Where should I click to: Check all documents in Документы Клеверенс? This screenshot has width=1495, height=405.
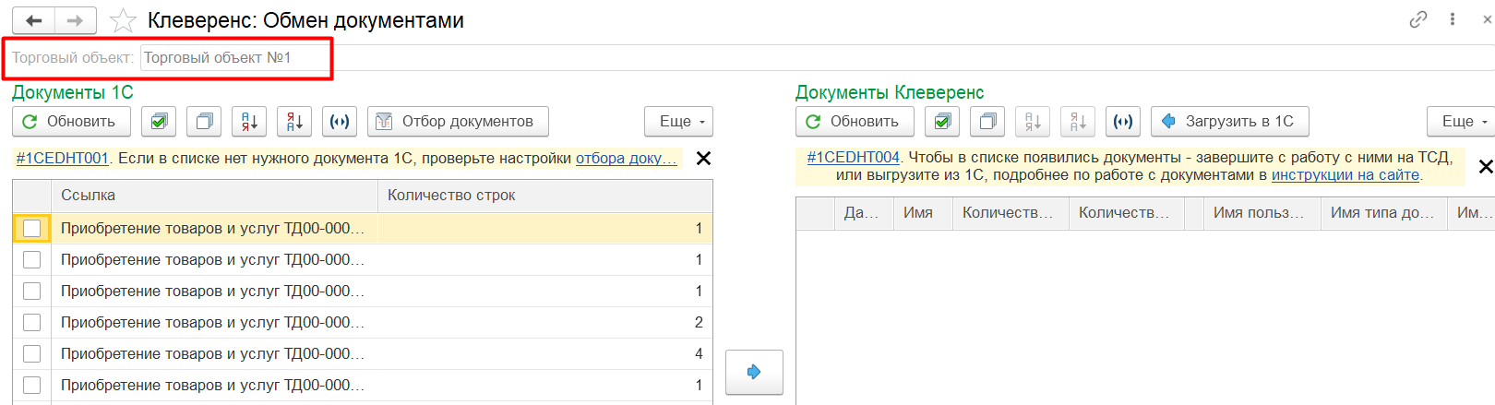click(942, 122)
